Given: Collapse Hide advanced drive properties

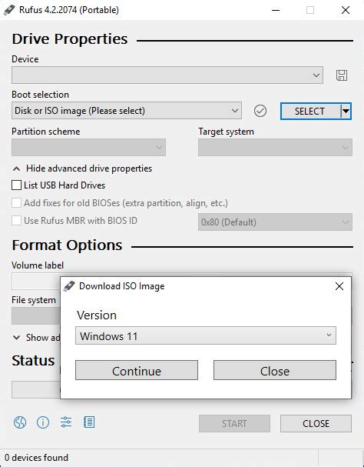Looking at the screenshot, I should pyautogui.click(x=82, y=168).
